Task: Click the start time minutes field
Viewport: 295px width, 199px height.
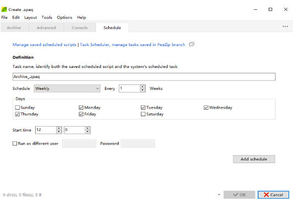Action: coord(75,130)
